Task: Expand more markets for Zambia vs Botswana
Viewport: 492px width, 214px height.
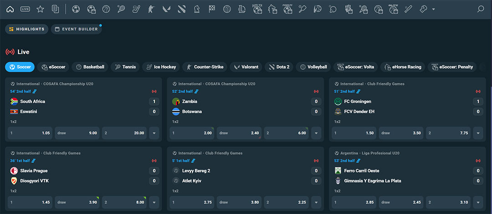Action: point(316,133)
